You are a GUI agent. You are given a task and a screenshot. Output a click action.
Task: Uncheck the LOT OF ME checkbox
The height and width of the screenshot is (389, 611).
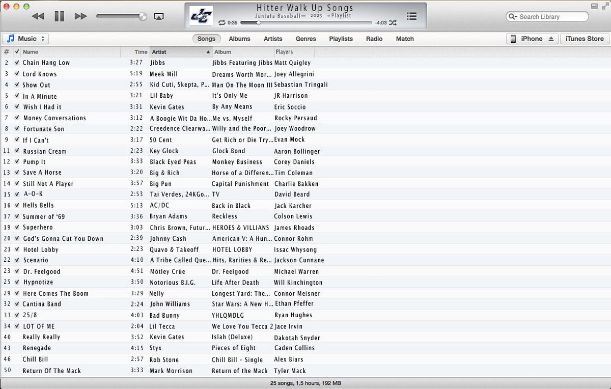17,326
